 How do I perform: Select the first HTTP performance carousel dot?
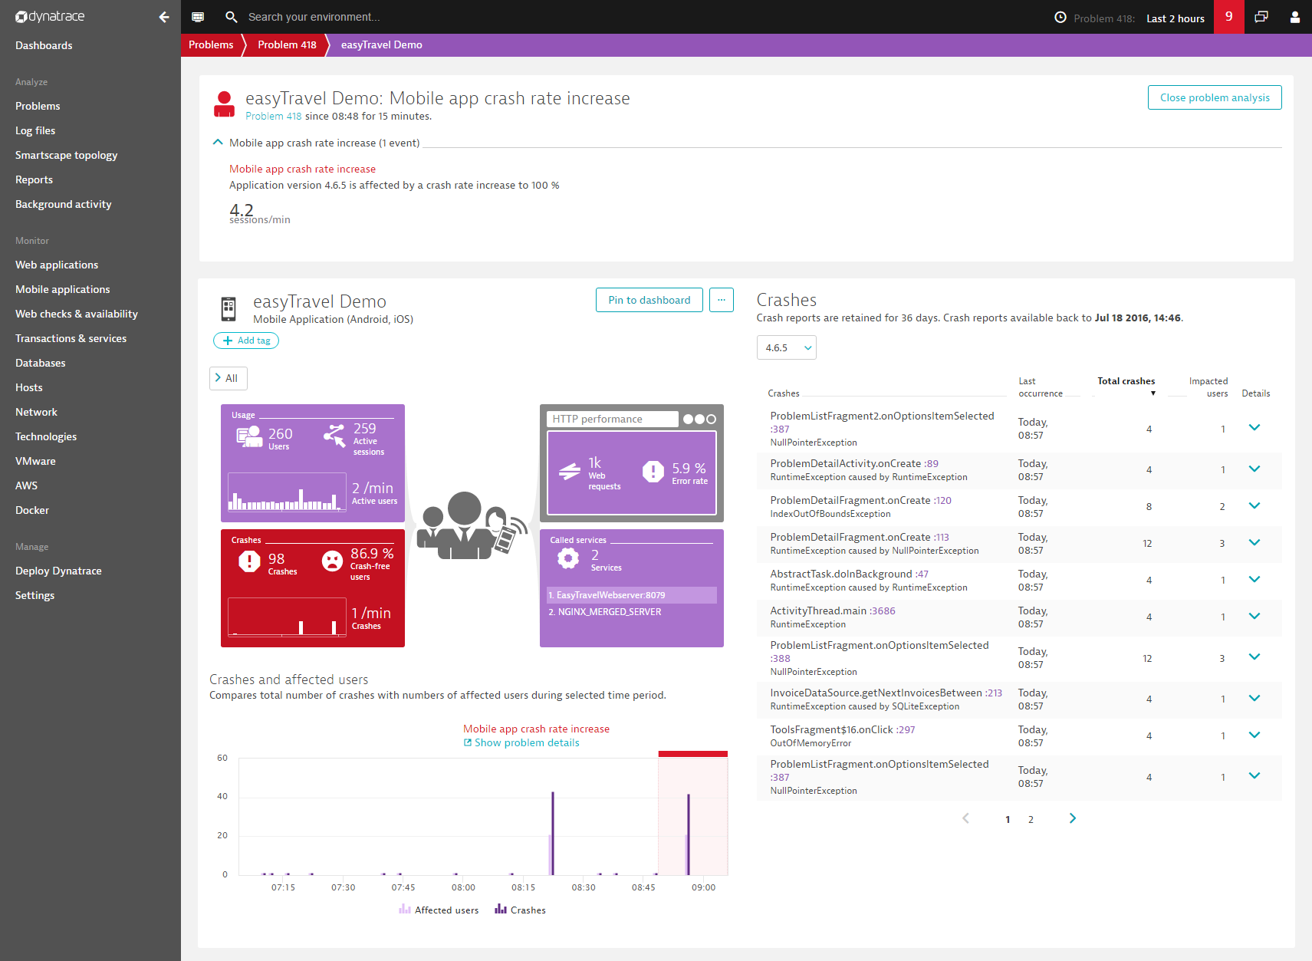[x=689, y=419]
